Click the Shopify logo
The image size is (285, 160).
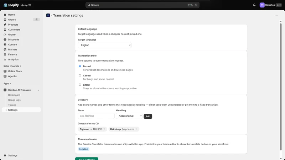[x=11, y=5]
